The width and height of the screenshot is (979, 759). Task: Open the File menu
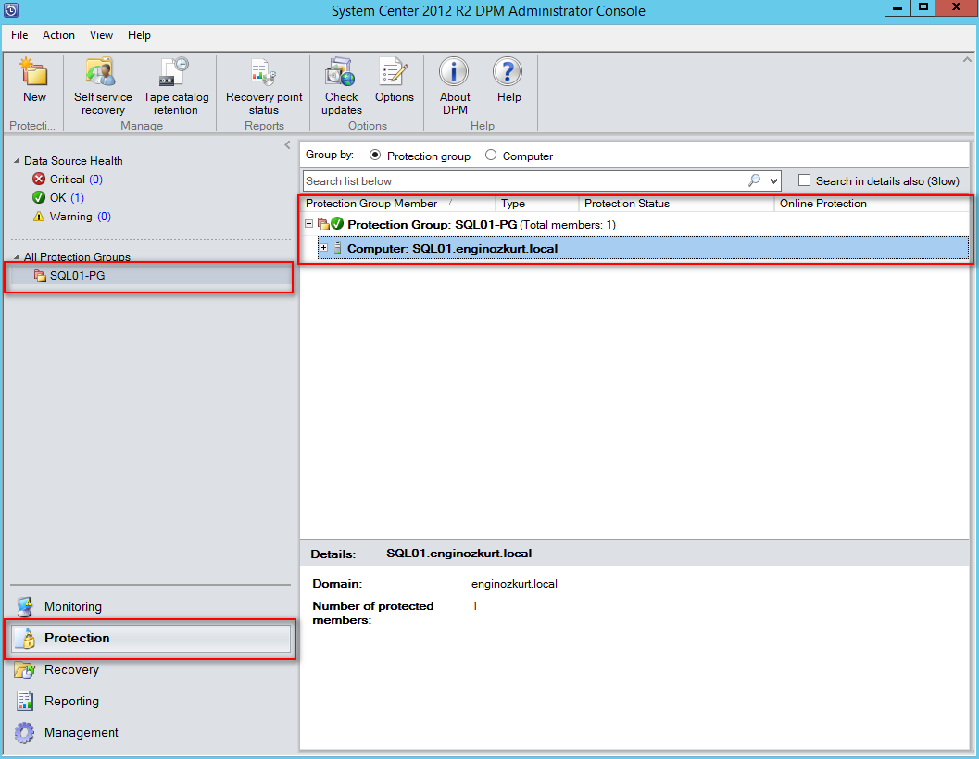19,35
